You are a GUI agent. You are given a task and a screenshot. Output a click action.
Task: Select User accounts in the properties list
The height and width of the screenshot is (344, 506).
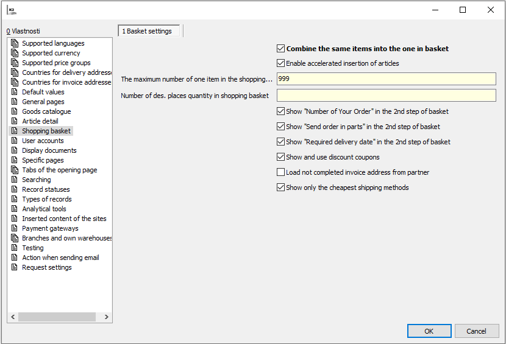tap(43, 141)
